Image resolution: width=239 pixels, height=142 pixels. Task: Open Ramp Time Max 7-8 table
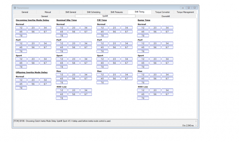(143, 82)
